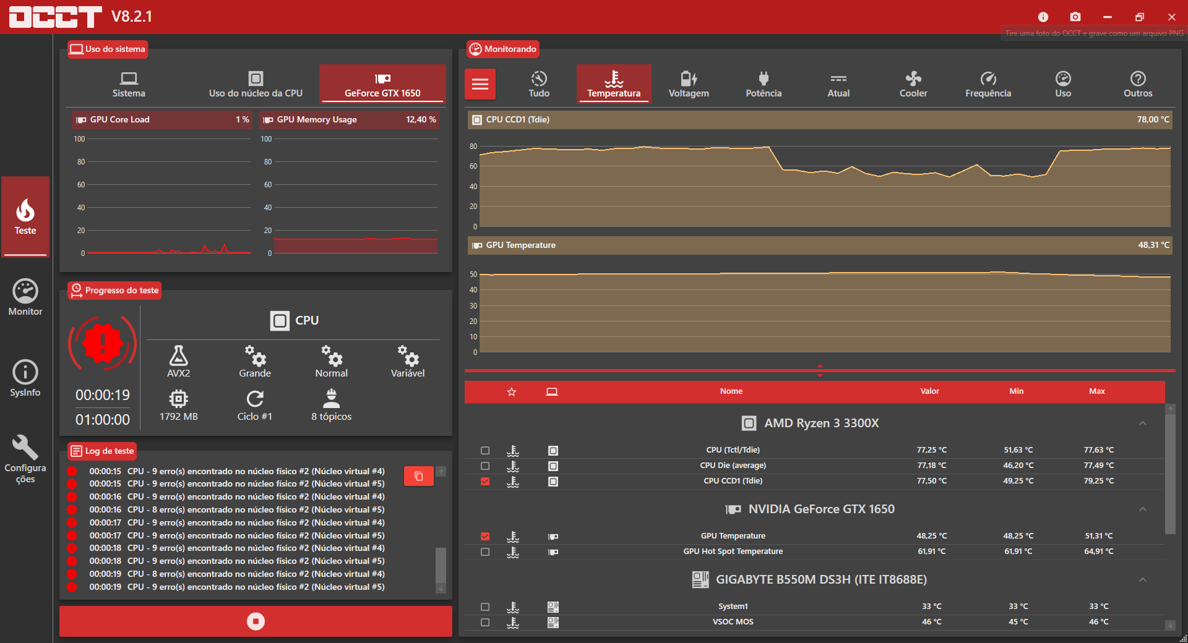1188x643 pixels.
Task: Click graph icon for System1 row
Action: click(513, 607)
